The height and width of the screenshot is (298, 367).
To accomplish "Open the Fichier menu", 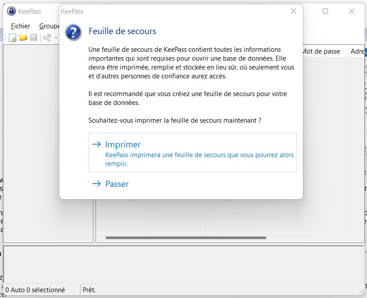I will pos(20,26).
